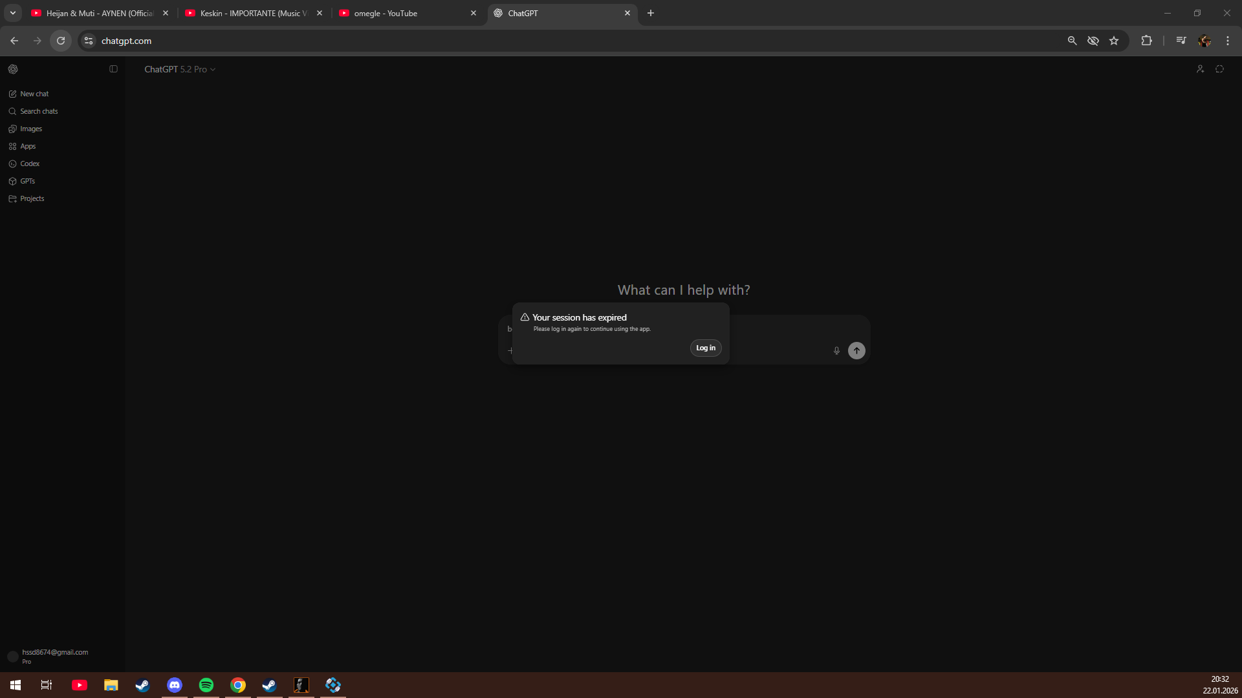
Task: Switch to omegle - YouTube tab
Action: tap(408, 13)
